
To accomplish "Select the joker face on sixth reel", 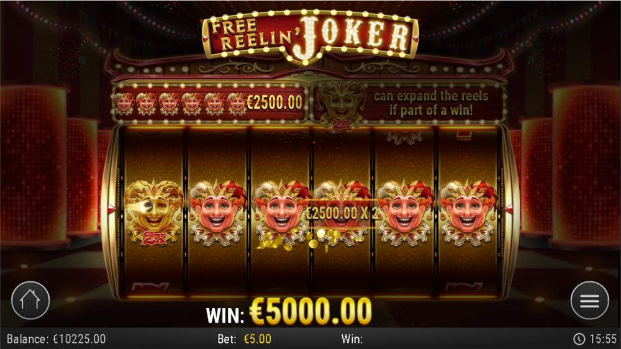I will (x=468, y=213).
